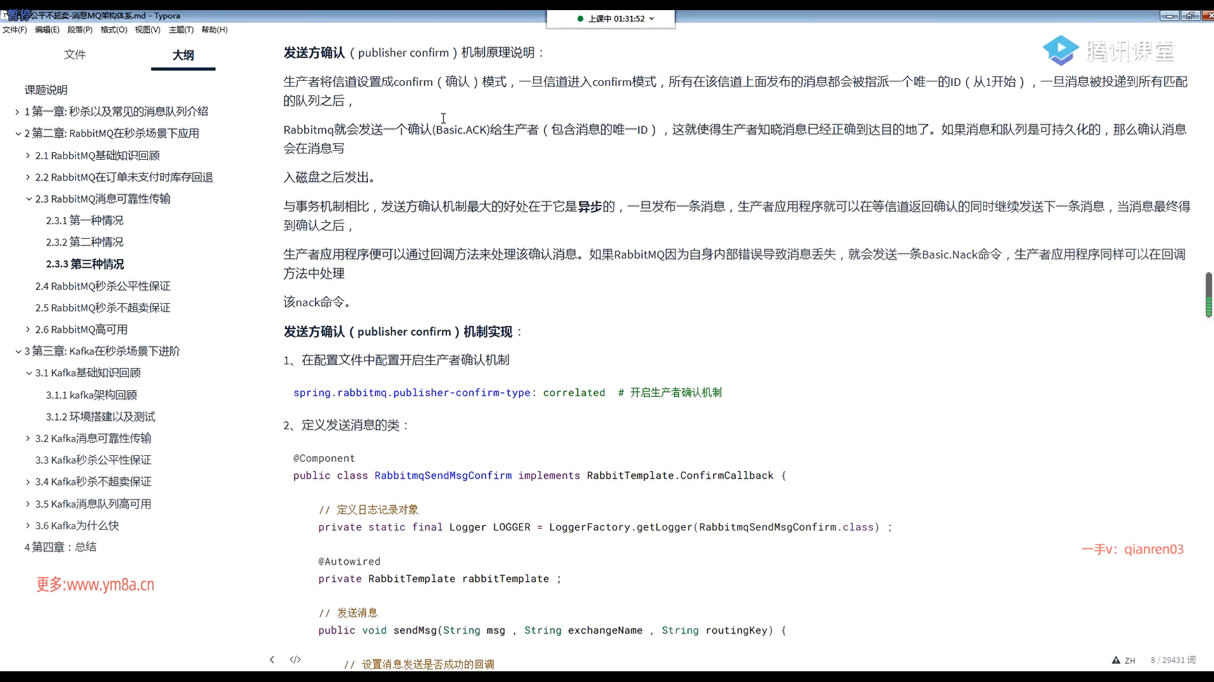Switch to the 文件 sidebar tab
The width and height of the screenshot is (1214, 682).
75,55
